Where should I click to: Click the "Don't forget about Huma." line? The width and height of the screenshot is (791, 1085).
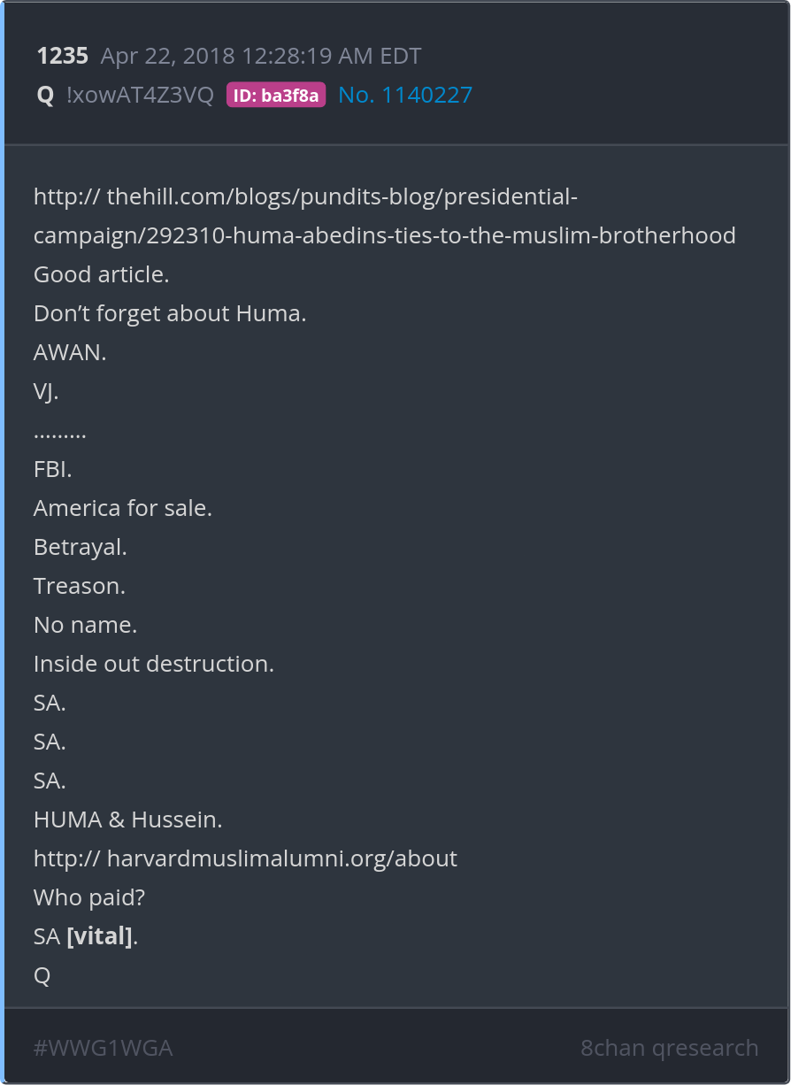pos(170,313)
